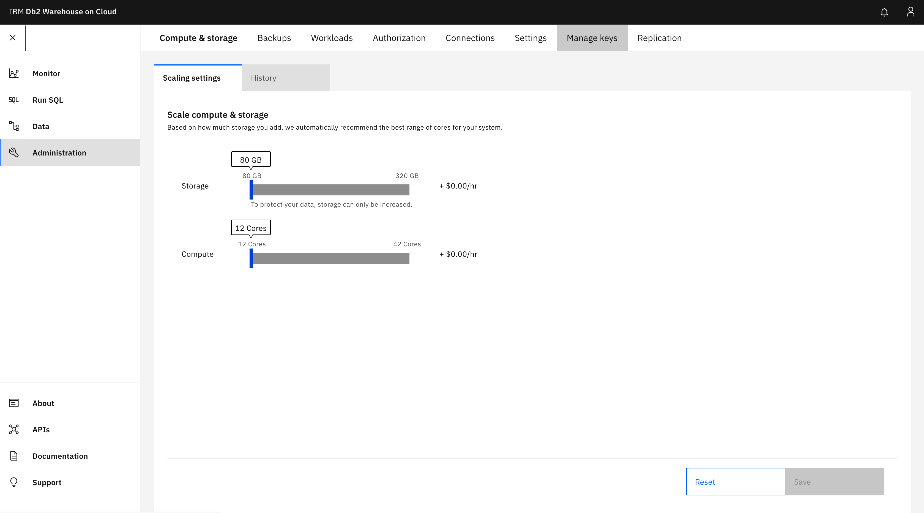
Task: Click the Storage slider track
Action: (x=331, y=190)
